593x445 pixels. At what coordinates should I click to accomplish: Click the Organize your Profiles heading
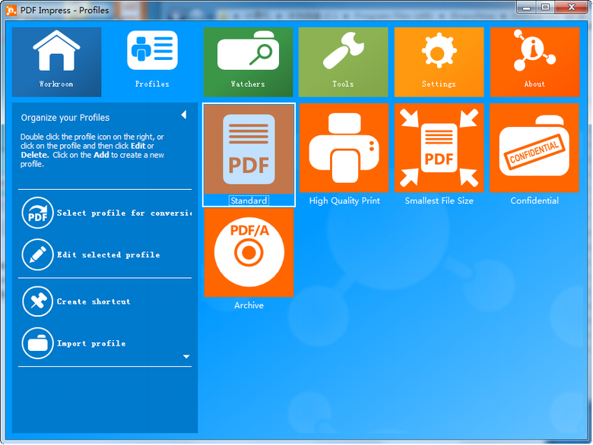(x=65, y=118)
